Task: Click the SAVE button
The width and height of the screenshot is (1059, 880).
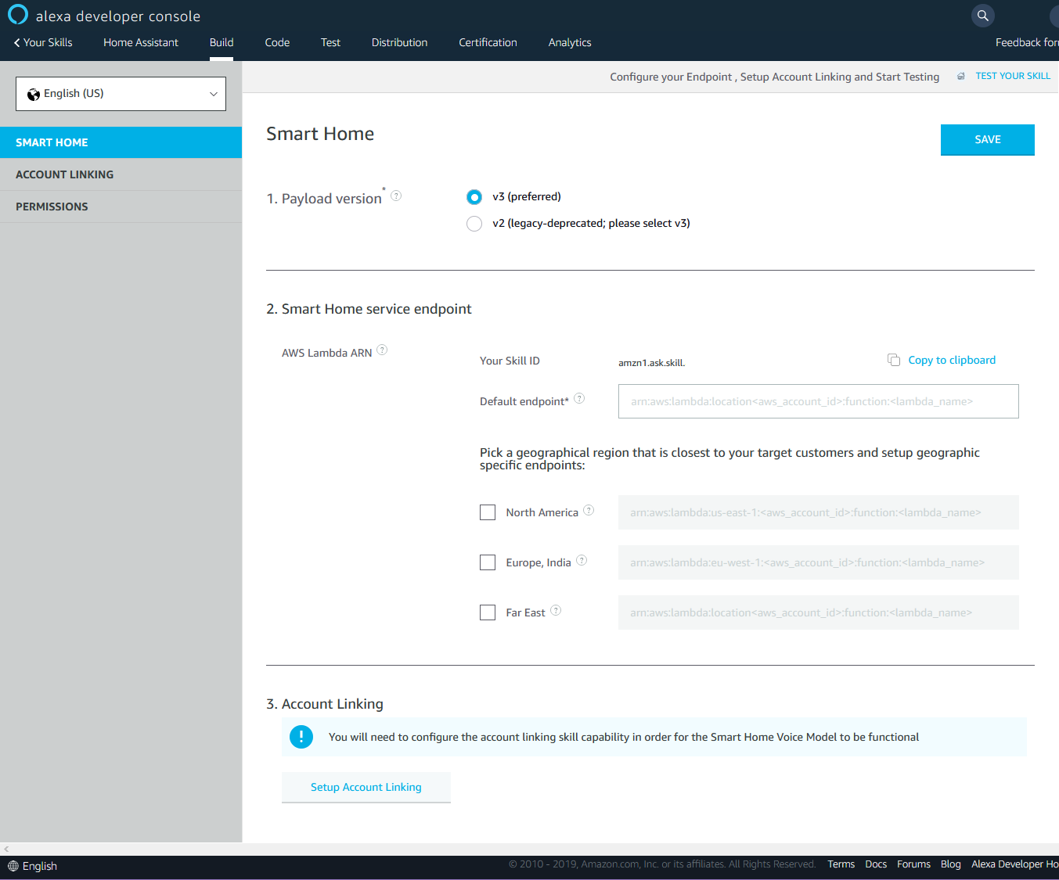Action: (987, 140)
